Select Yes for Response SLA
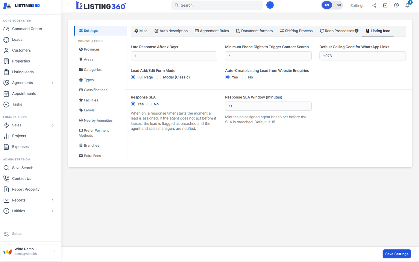This screenshot has height=262, width=419. [x=133, y=104]
